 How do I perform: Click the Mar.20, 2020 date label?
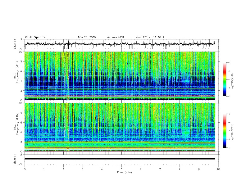[87, 37]
